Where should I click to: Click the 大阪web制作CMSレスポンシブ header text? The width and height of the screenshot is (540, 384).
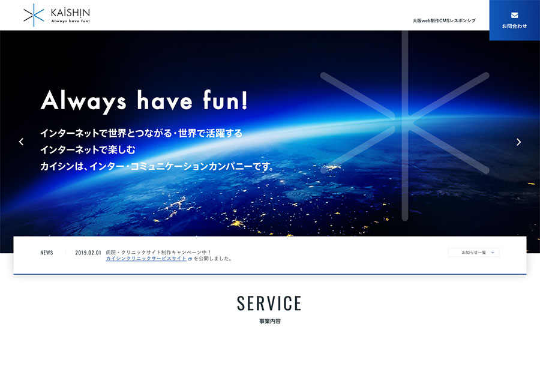click(444, 20)
